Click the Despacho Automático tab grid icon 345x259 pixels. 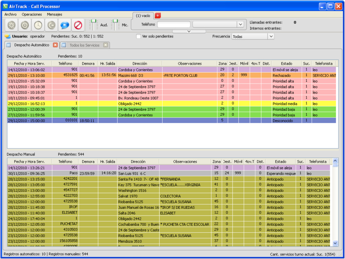tap(9, 45)
